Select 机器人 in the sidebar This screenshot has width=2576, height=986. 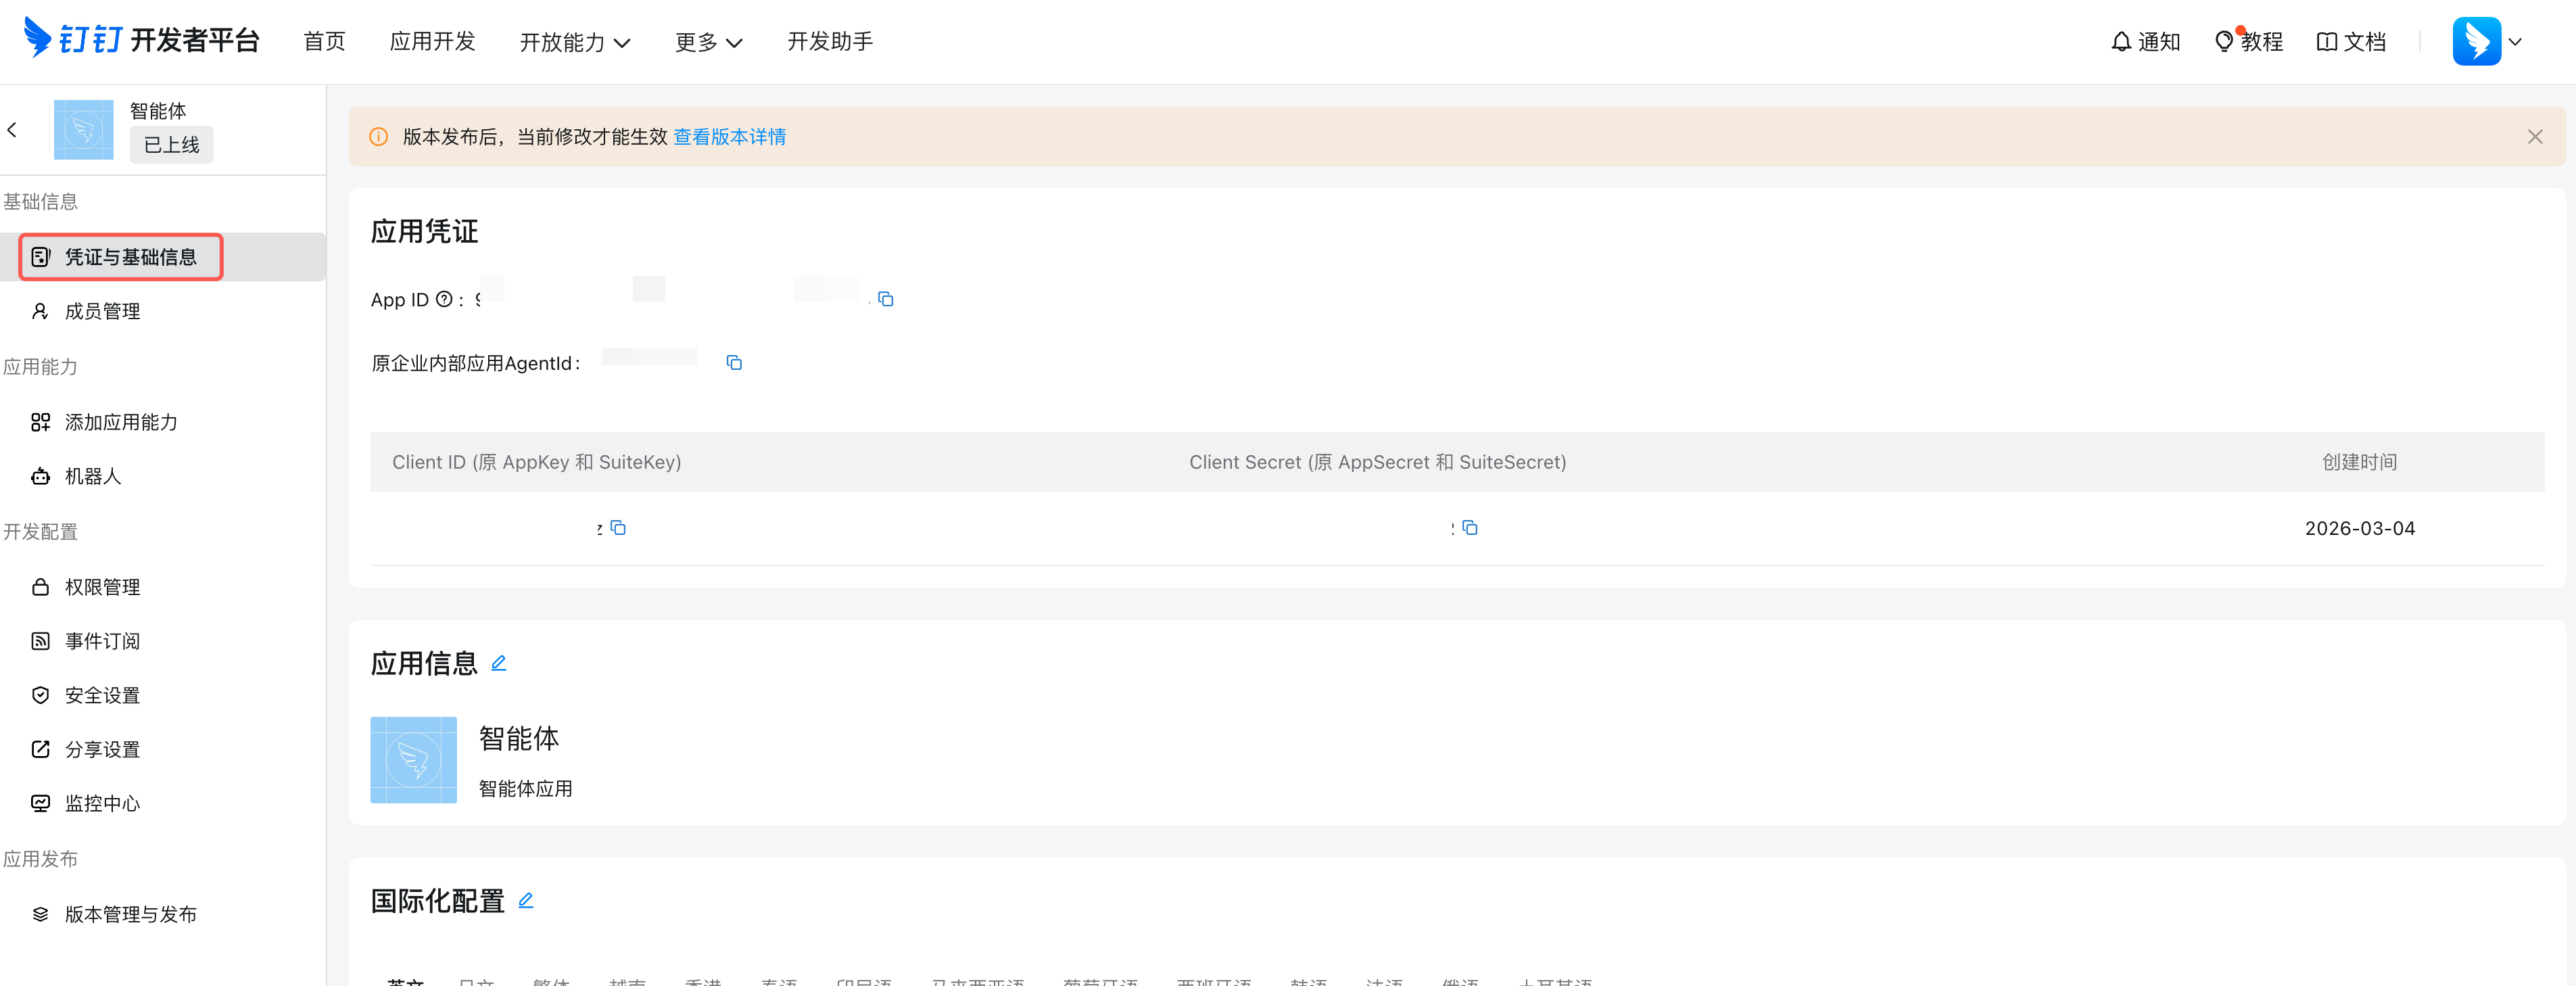[92, 477]
